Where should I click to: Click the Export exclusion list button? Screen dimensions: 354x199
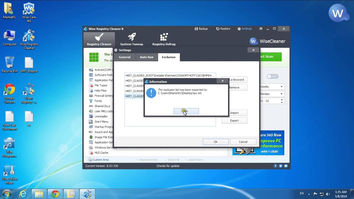[x=234, y=121]
